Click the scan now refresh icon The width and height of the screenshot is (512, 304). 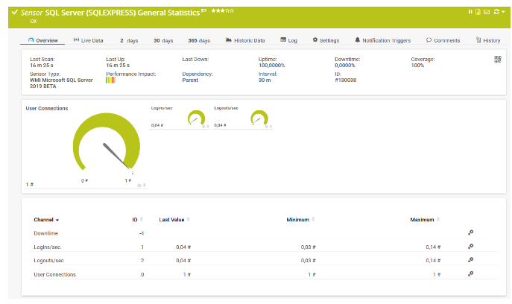point(496,12)
